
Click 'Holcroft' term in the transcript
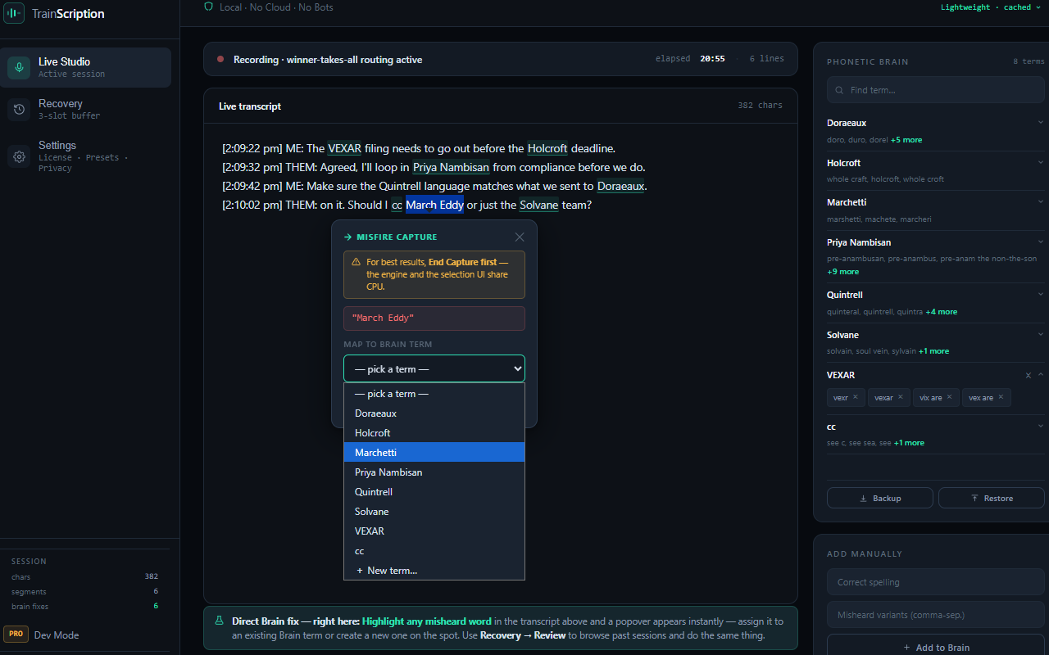point(547,148)
